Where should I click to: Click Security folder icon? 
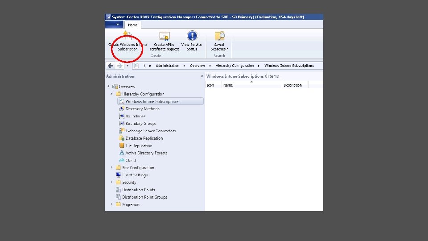click(118, 182)
